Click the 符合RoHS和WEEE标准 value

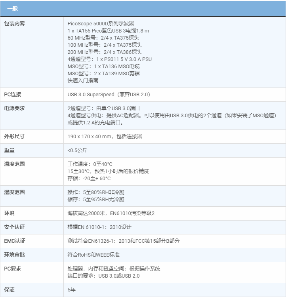93,255
